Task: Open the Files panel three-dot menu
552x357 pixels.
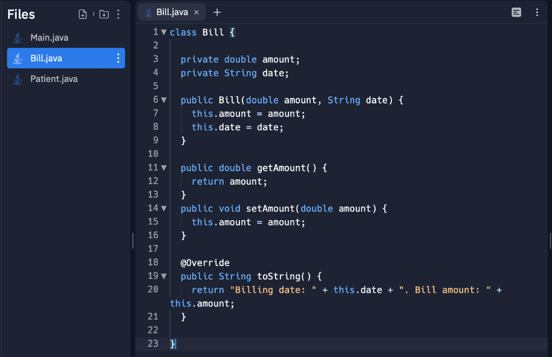Action: coord(118,14)
